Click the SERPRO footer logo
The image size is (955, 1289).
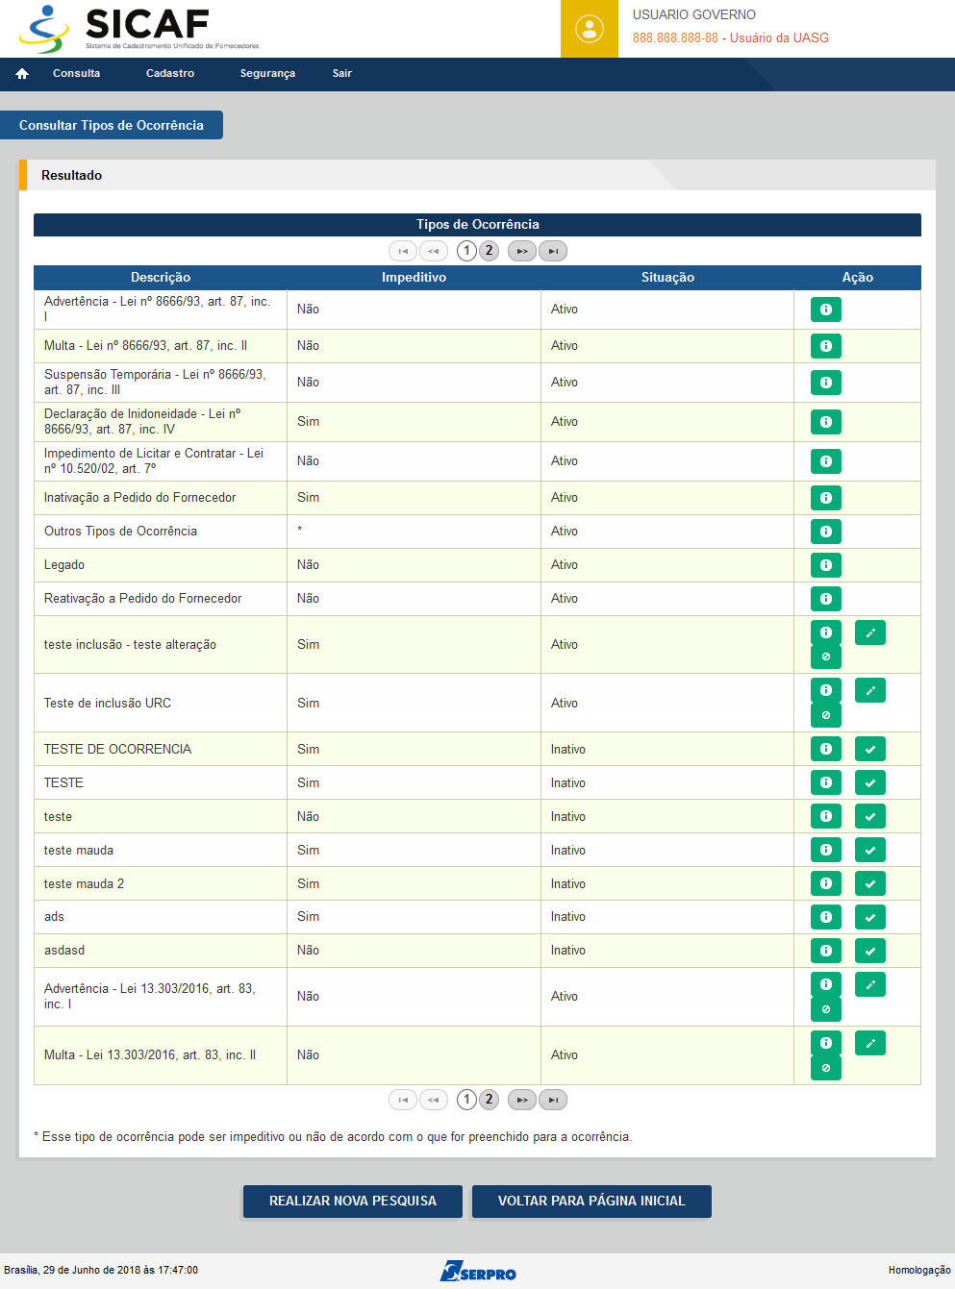pyautogui.click(x=478, y=1271)
